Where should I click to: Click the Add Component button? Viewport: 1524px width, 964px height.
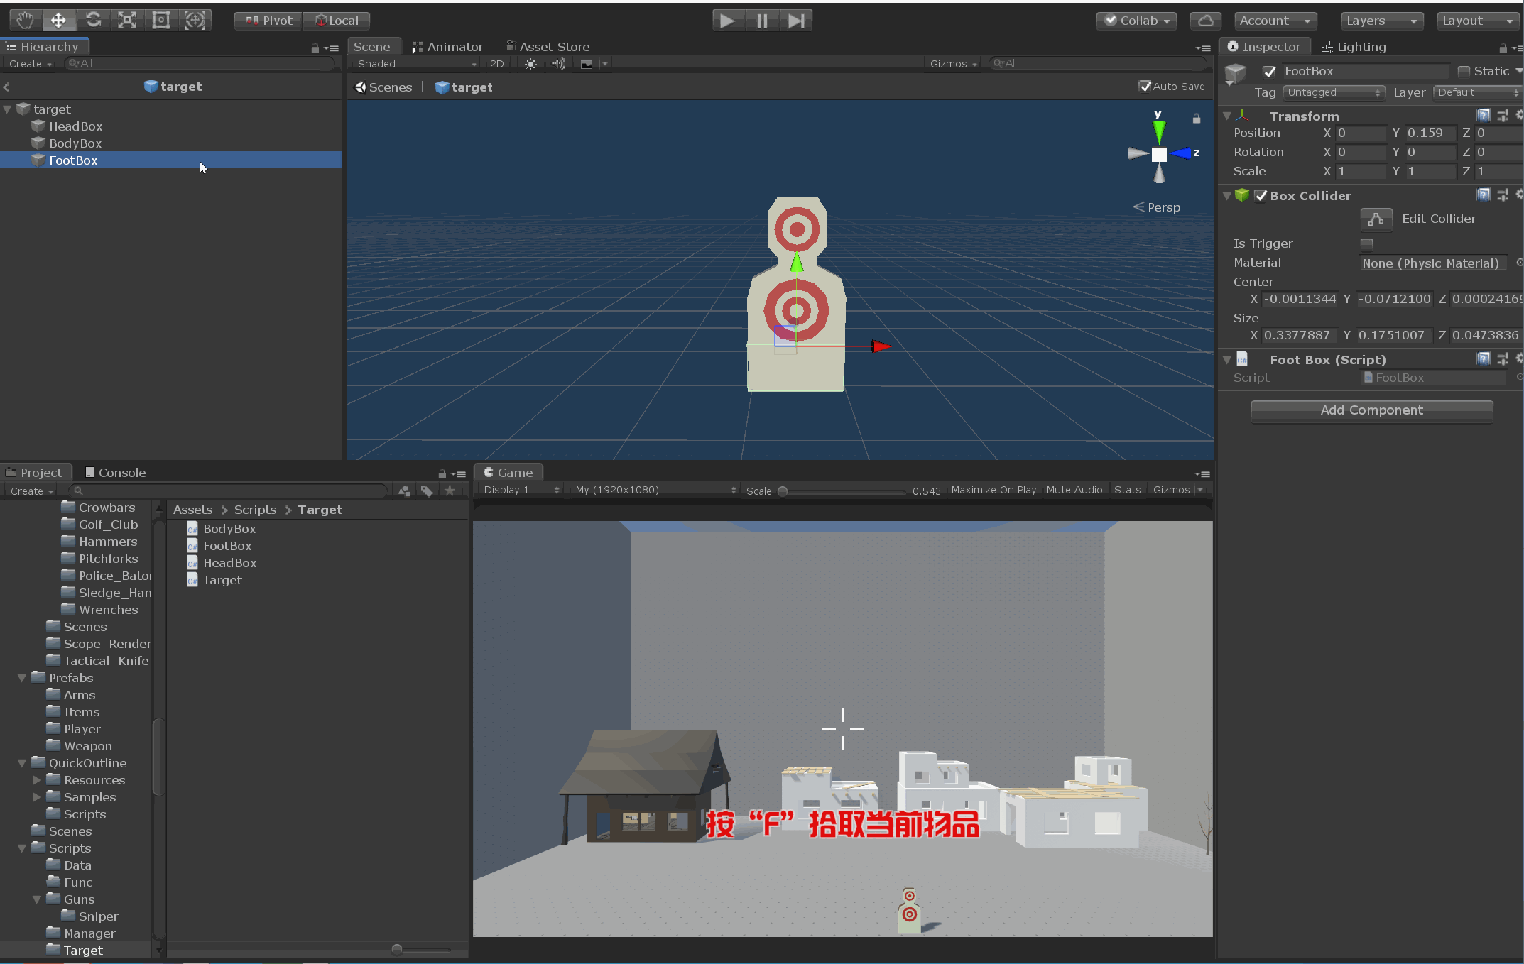pyautogui.click(x=1371, y=410)
